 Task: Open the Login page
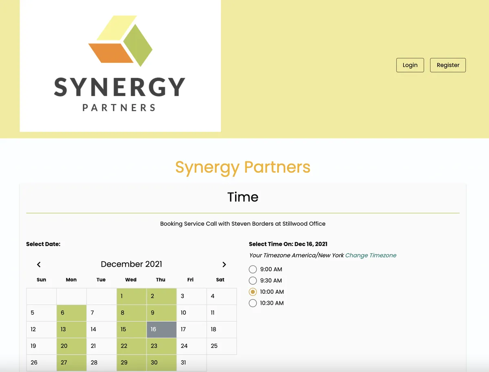(410, 65)
